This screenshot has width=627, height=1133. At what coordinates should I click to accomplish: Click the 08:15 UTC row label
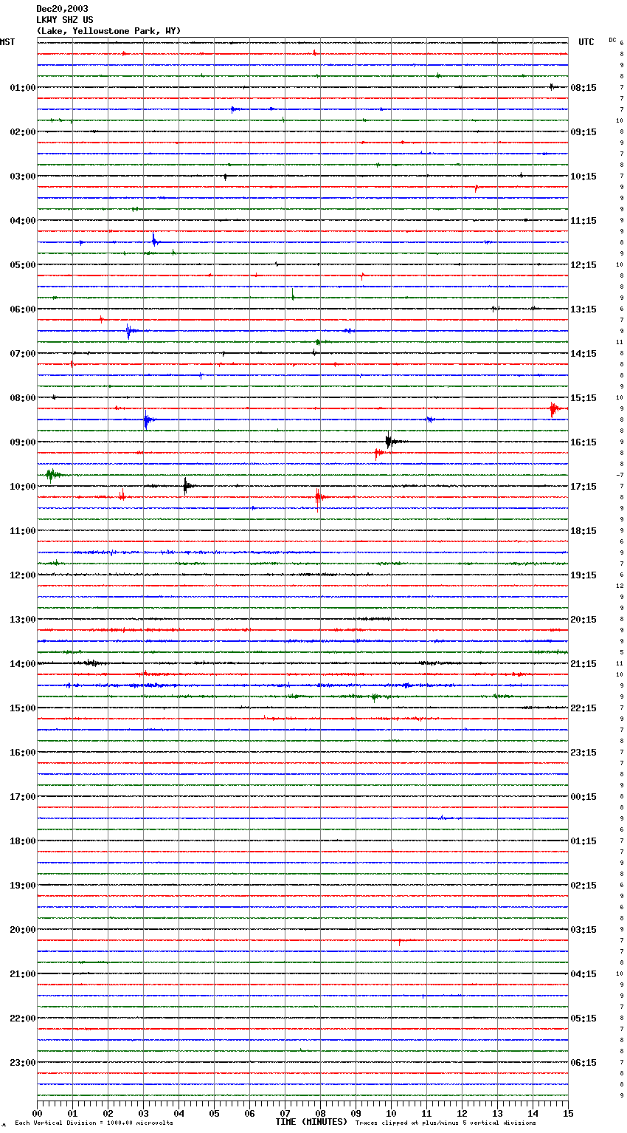pos(583,88)
